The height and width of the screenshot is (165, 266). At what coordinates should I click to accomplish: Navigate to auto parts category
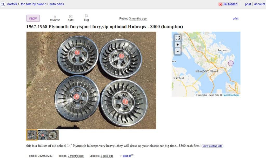[57, 4]
